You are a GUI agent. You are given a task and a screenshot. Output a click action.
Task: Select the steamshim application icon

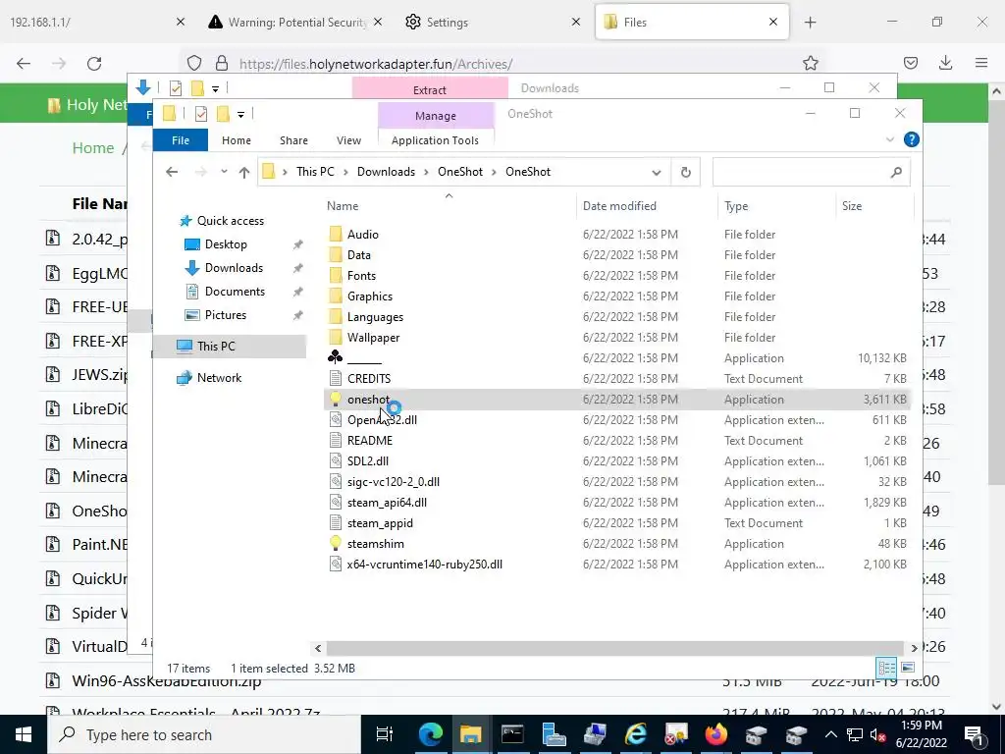pyautogui.click(x=336, y=543)
